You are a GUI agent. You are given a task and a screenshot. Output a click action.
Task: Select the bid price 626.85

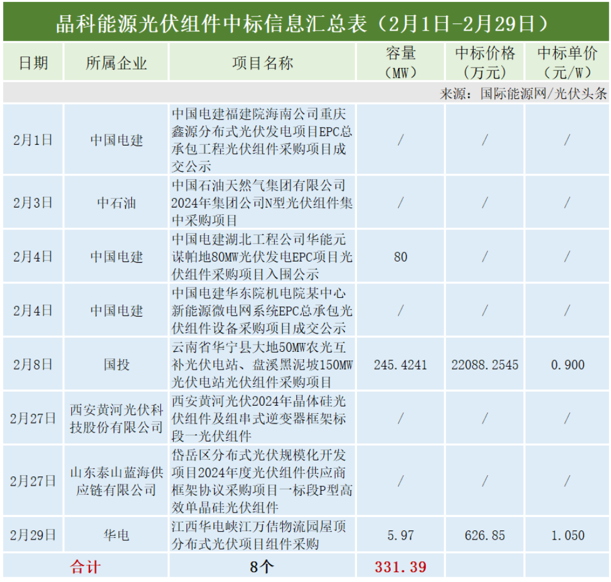point(485,535)
